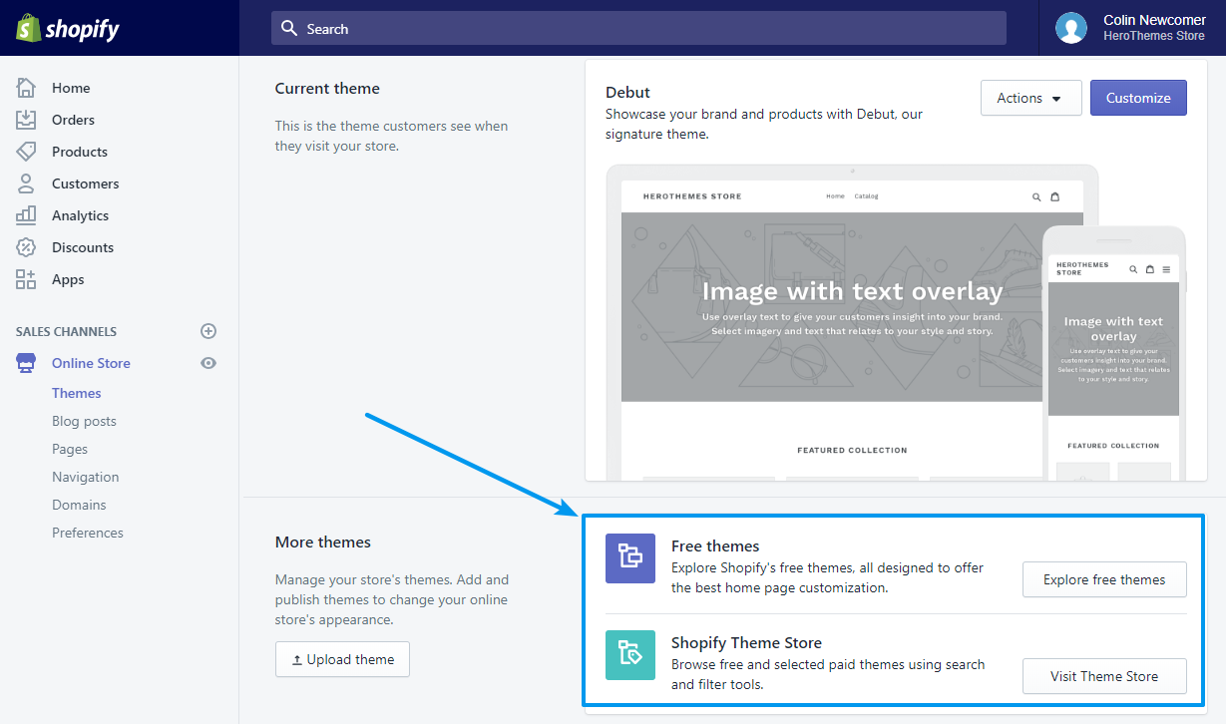The image size is (1226, 724).
Task: Open Analytics in sidebar
Action: [80, 215]
